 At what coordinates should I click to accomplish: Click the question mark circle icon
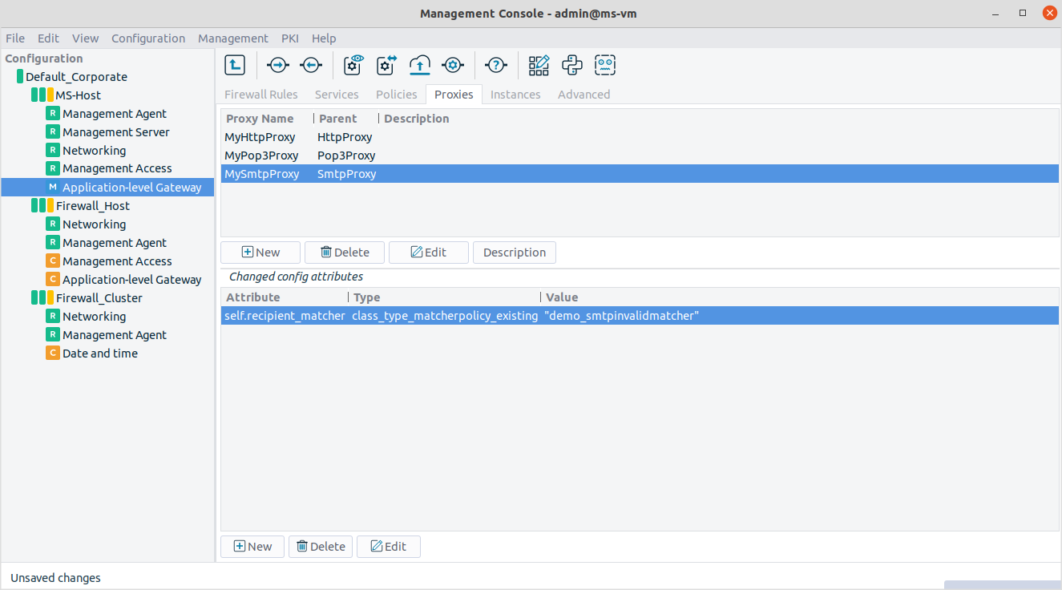click(496, 65)
